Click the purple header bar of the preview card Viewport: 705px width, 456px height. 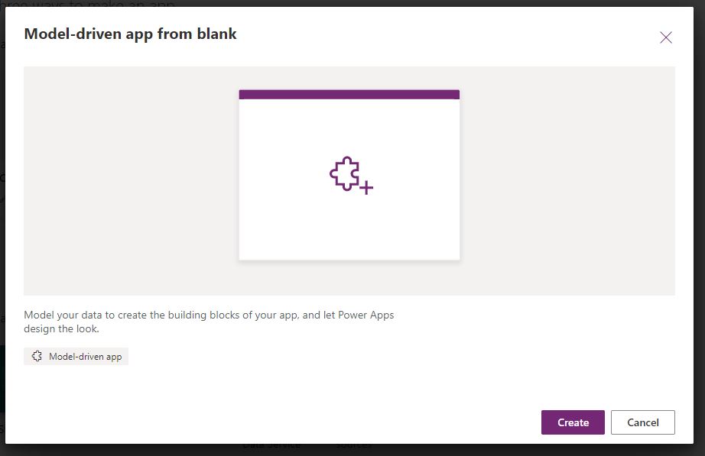pyautogui.click(x=348, y=93)
